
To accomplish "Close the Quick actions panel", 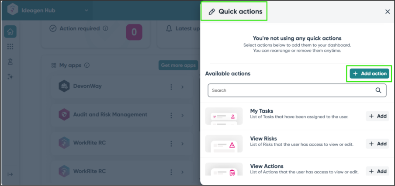I will [x=388, y=12].
